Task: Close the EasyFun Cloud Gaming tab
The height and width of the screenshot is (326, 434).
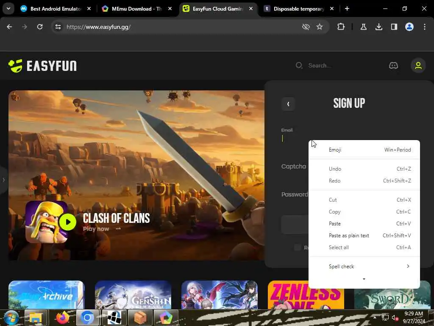Action: 251,8
